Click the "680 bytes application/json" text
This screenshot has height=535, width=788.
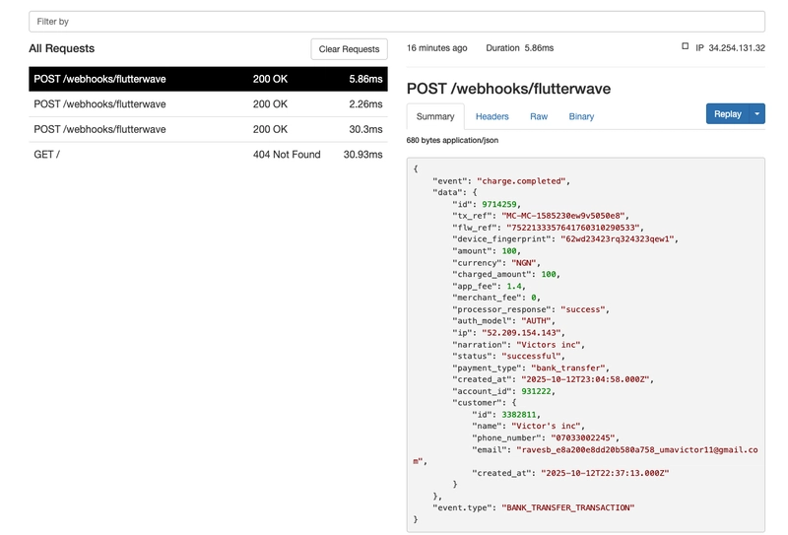pyautogui.click(x=452, y=141)
